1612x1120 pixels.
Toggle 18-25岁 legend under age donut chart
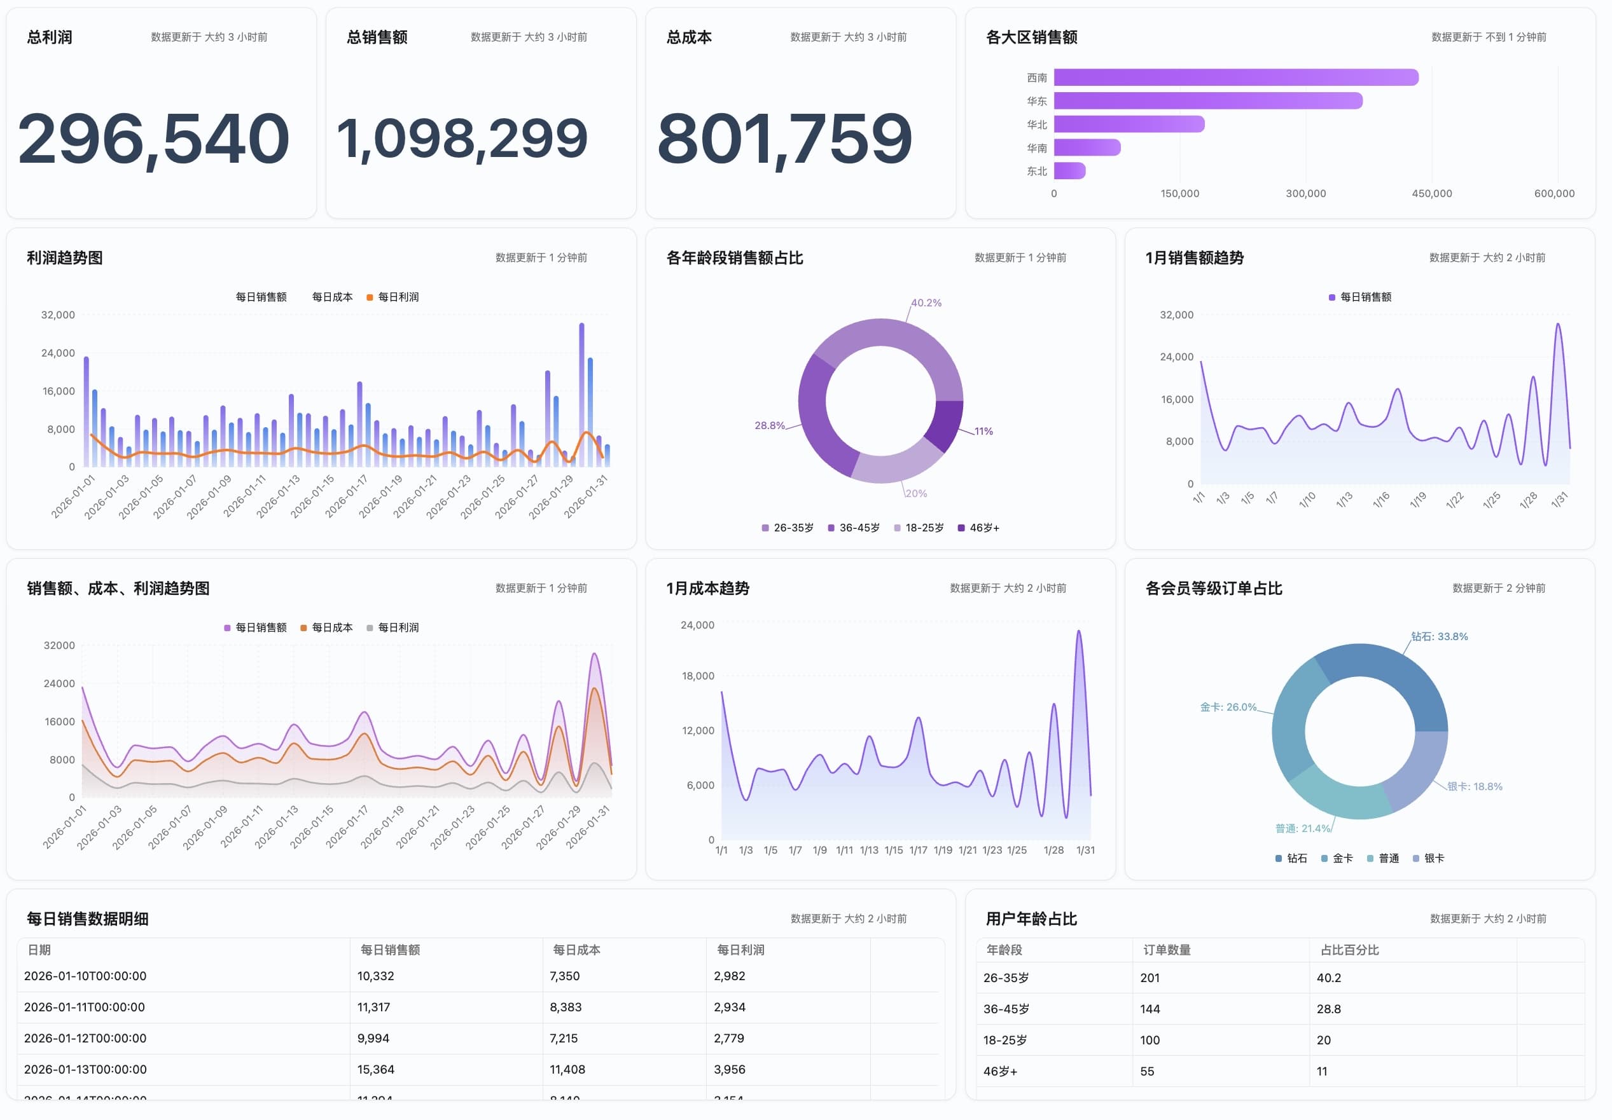tap(919, 528)
